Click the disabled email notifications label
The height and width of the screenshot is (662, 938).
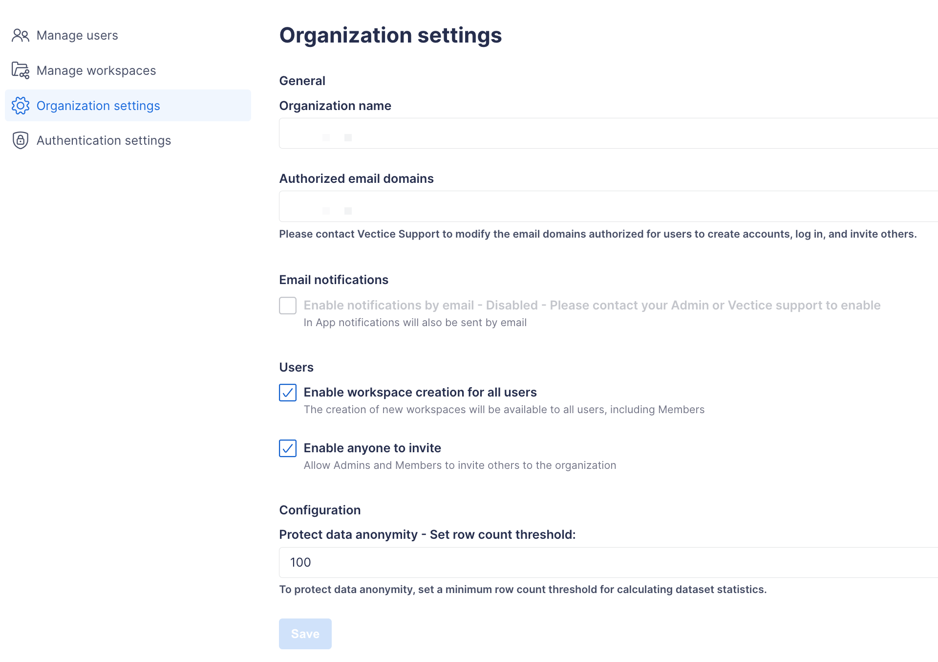coord(592,306)
